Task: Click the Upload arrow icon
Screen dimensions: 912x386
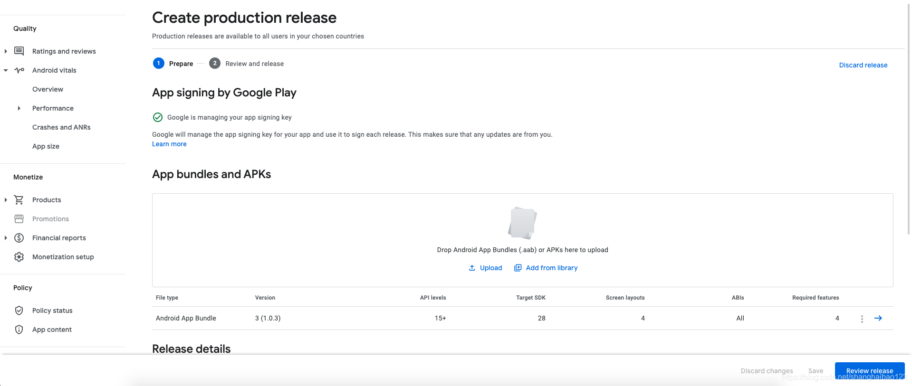Action: 471,267
